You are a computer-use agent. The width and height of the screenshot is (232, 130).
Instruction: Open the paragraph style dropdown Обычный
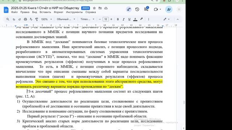[66, 19]
